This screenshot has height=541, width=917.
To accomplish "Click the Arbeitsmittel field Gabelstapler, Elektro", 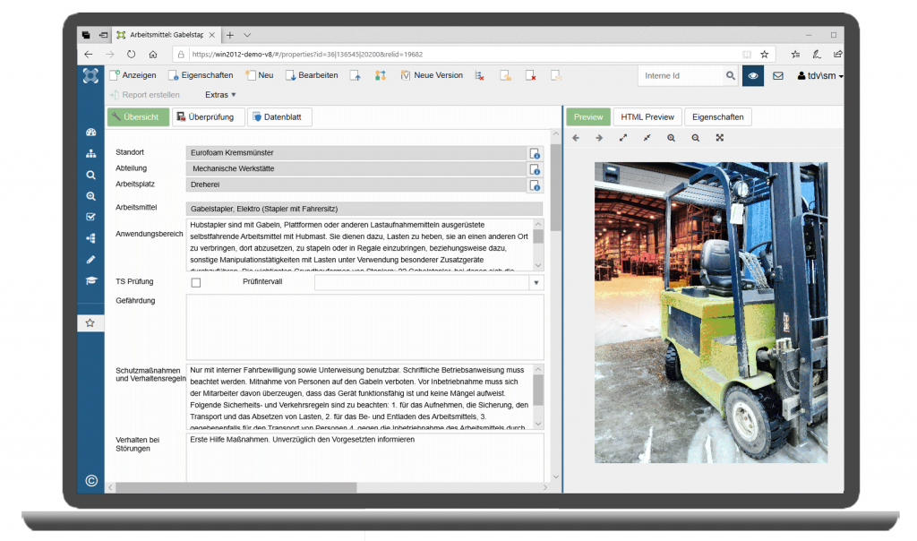I will point(364,209).
